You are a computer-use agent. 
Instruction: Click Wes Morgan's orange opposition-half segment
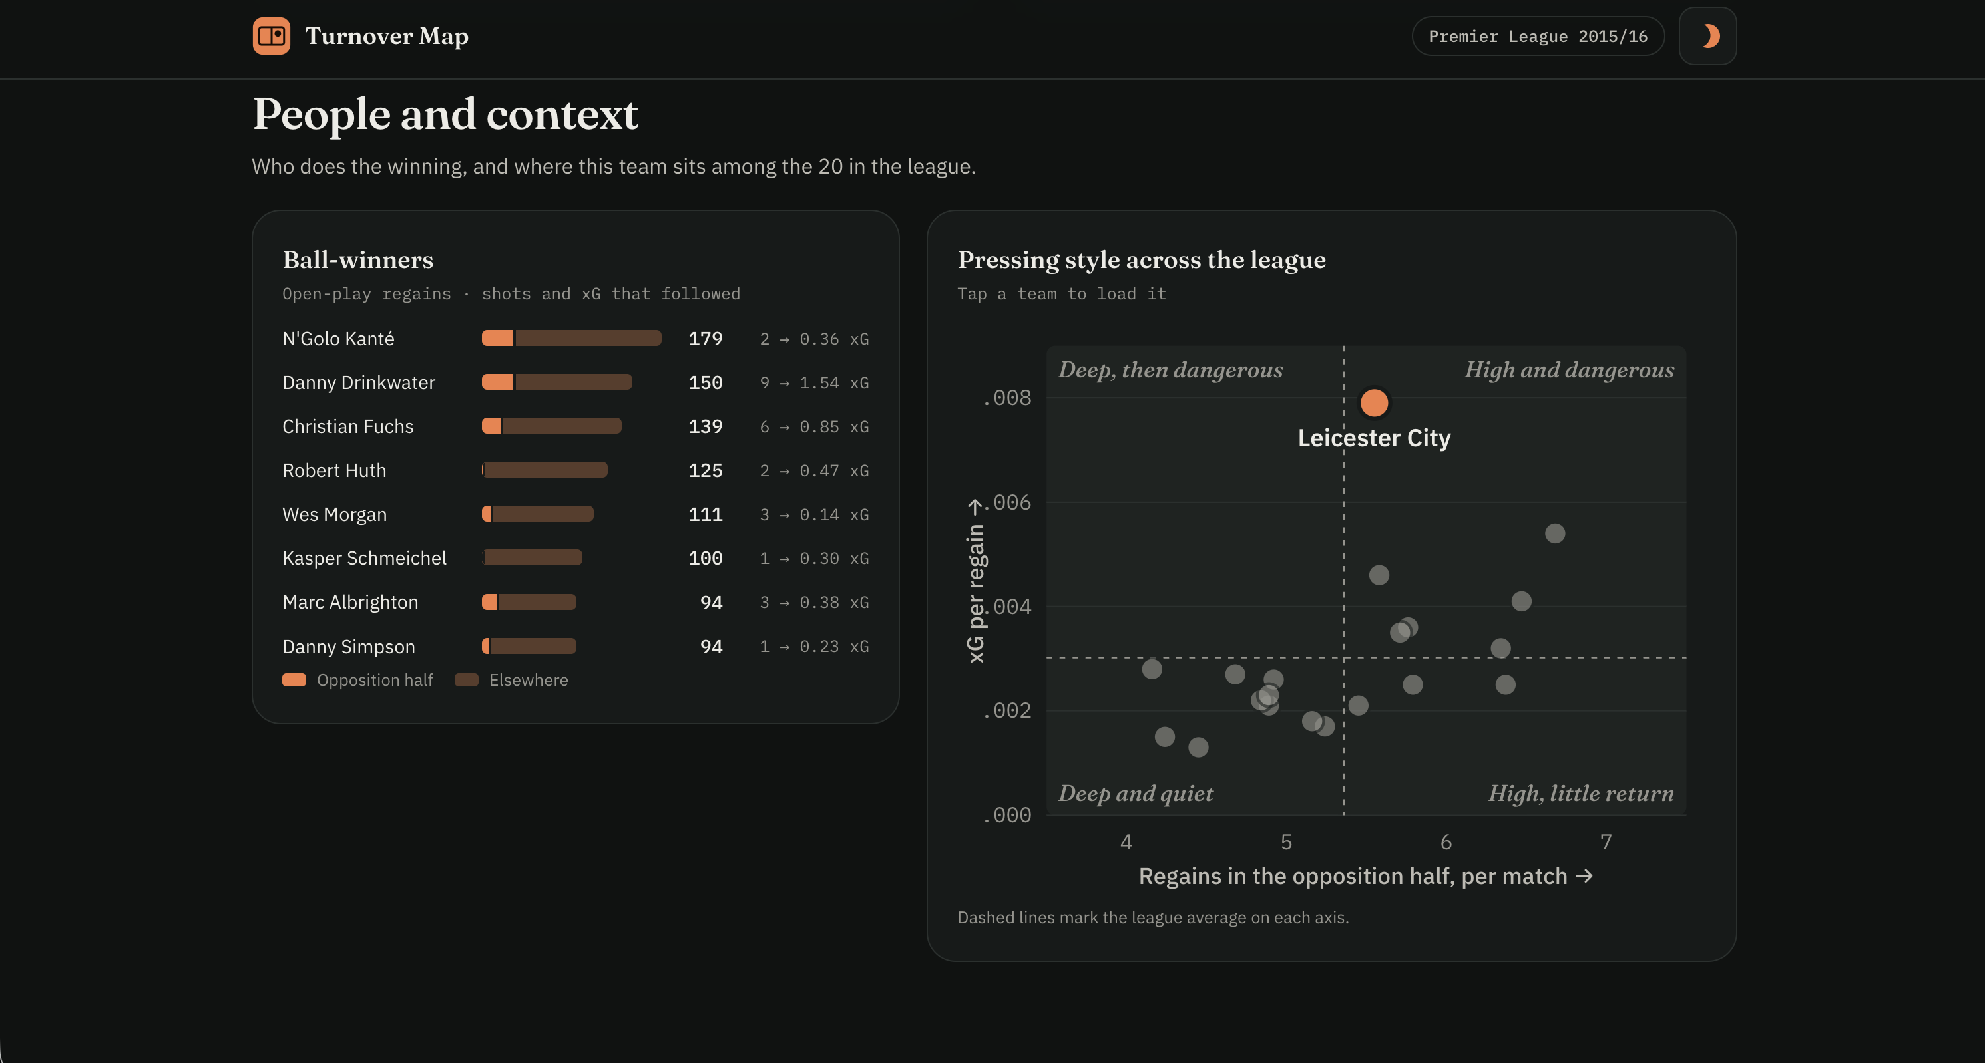pos(486,514)
